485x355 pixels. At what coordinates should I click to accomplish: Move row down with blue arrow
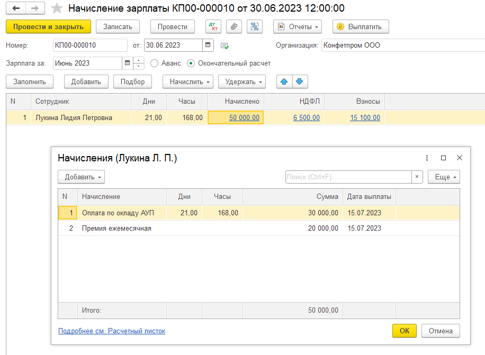click(x=300, y=81)
